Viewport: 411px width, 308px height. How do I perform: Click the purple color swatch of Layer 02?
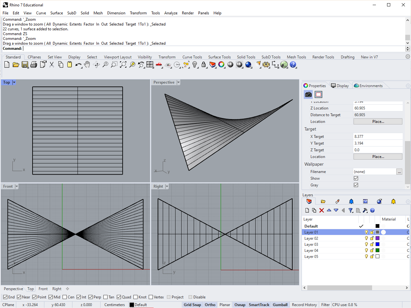377,238
